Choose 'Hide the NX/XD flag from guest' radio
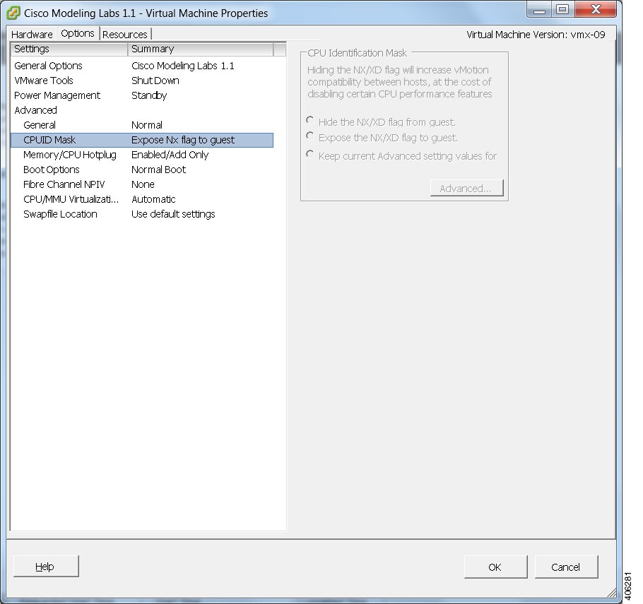The height and width of the screenshot is (604, 643). coord(310,120)
